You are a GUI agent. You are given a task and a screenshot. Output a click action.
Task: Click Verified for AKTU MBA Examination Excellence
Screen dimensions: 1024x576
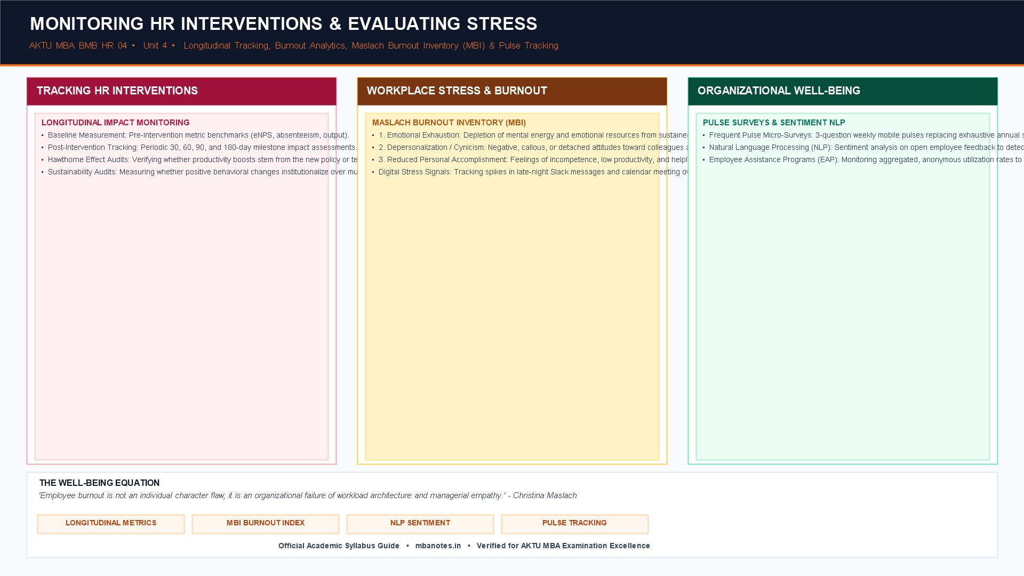(x=563, y=546)
